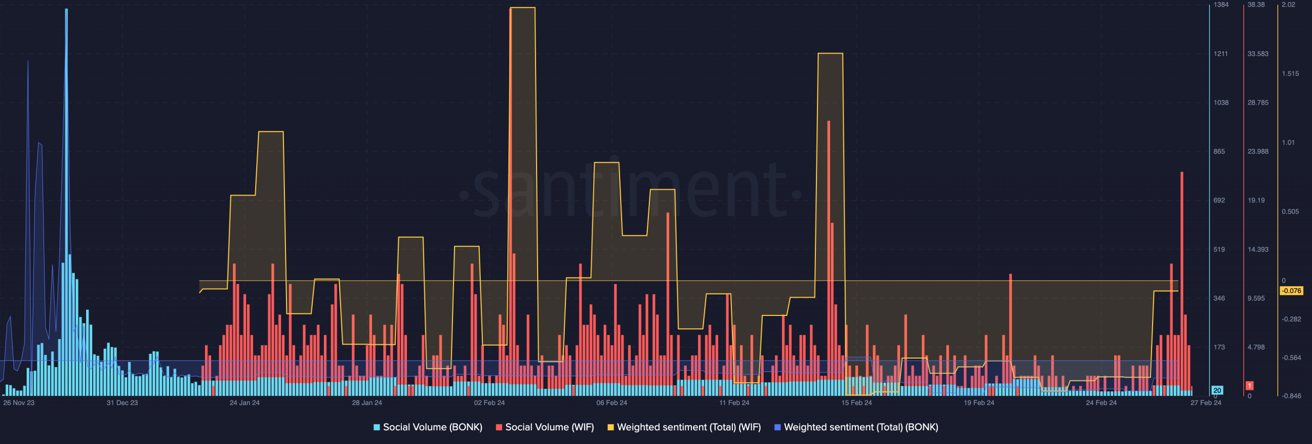
Task: Click the '519' axis value
Action: click(x=1219, y=249)
